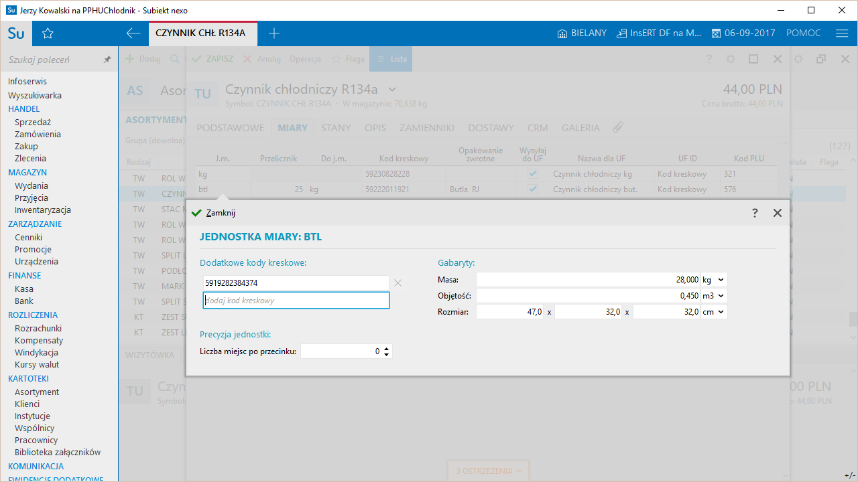Viewport: 858px width, 482px height.
Task: Open the volume unit m3 dropdown
Action: point(714,296)
